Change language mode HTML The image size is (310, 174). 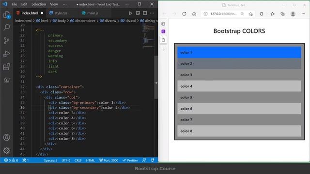91,160
